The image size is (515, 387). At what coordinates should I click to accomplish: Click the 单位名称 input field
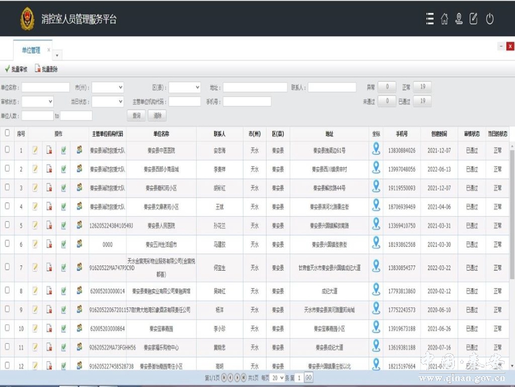46,87
